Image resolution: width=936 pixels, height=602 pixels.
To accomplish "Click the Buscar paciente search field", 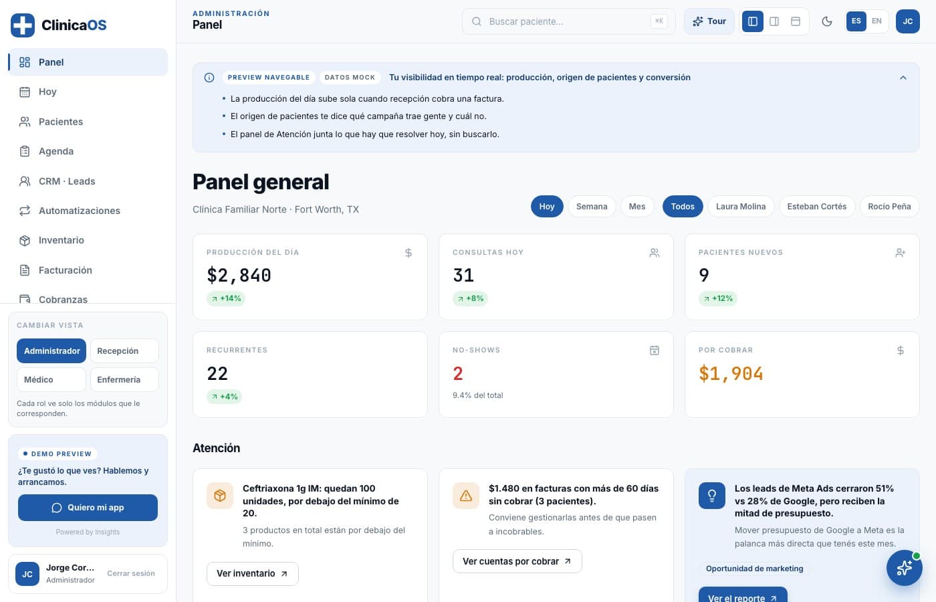I will (x=568, y=21).
